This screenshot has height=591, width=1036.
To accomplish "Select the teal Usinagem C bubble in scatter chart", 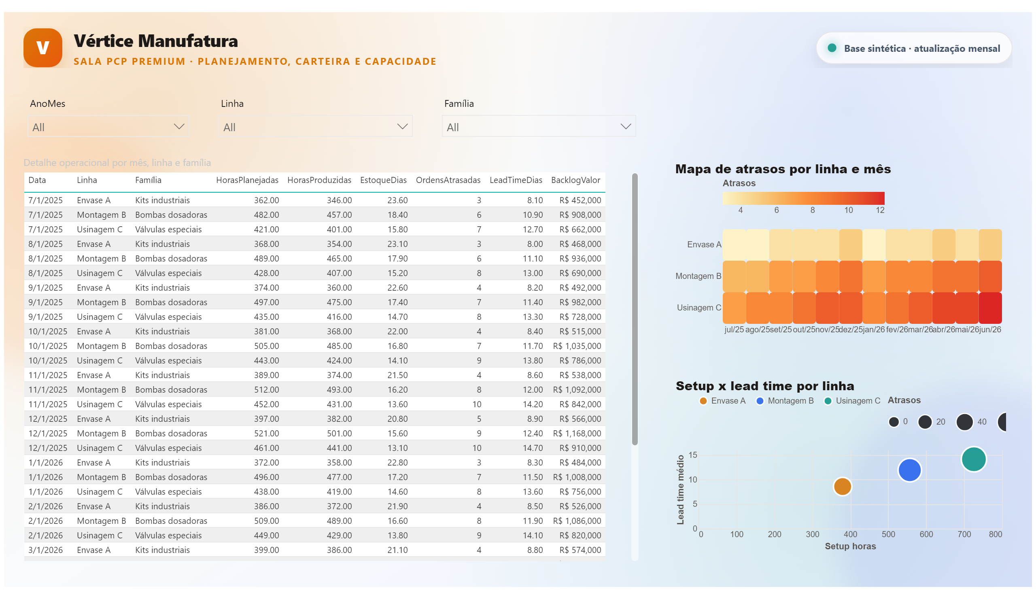I will click(974, 459).
